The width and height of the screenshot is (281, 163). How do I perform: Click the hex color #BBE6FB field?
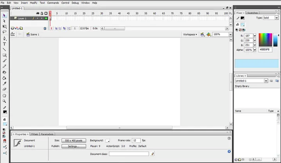[265, 50]
